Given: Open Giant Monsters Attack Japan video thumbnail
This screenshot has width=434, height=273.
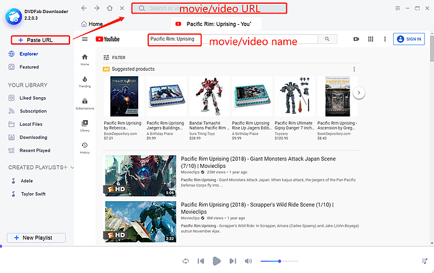Looking at the screenshot, I should coord(141,175).
